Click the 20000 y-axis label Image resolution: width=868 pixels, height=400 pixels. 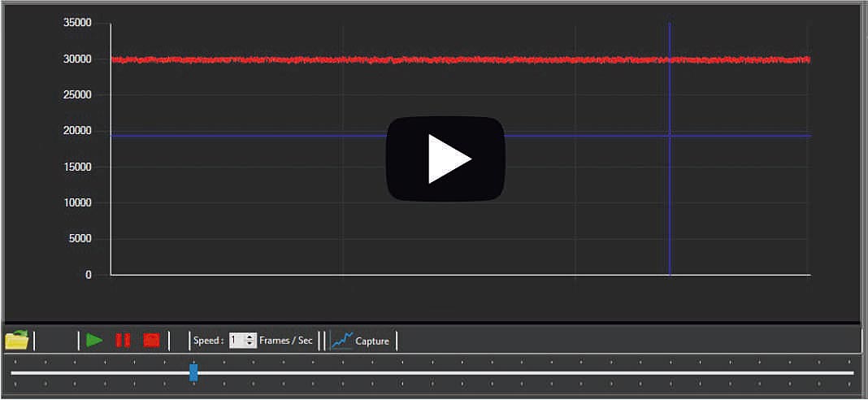tap(78, 131)
